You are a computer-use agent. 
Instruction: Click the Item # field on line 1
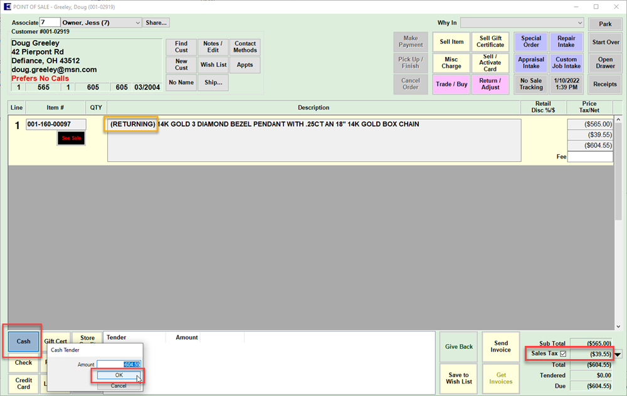(x=56, y=125)
